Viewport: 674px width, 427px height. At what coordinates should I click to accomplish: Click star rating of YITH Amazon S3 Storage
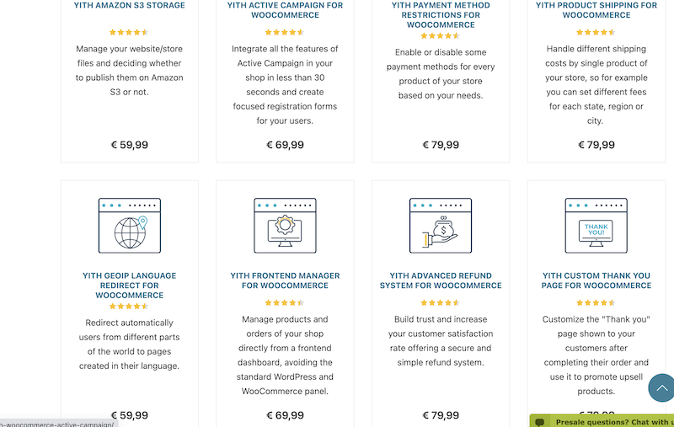129,32
